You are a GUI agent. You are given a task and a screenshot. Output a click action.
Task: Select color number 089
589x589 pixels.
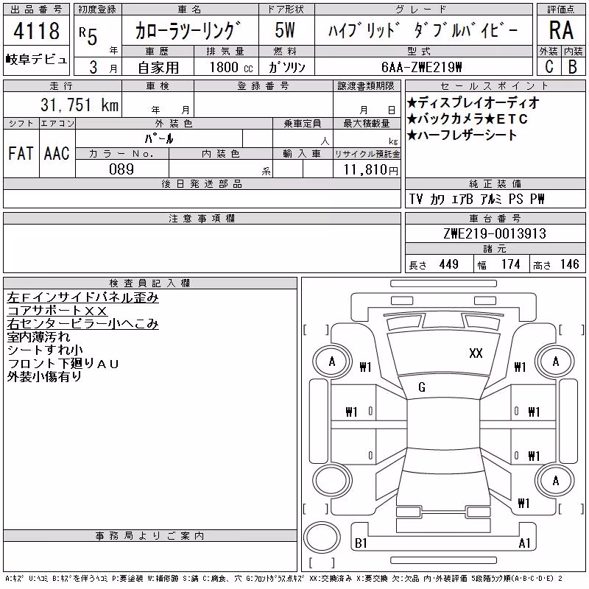tap(121, 169)
